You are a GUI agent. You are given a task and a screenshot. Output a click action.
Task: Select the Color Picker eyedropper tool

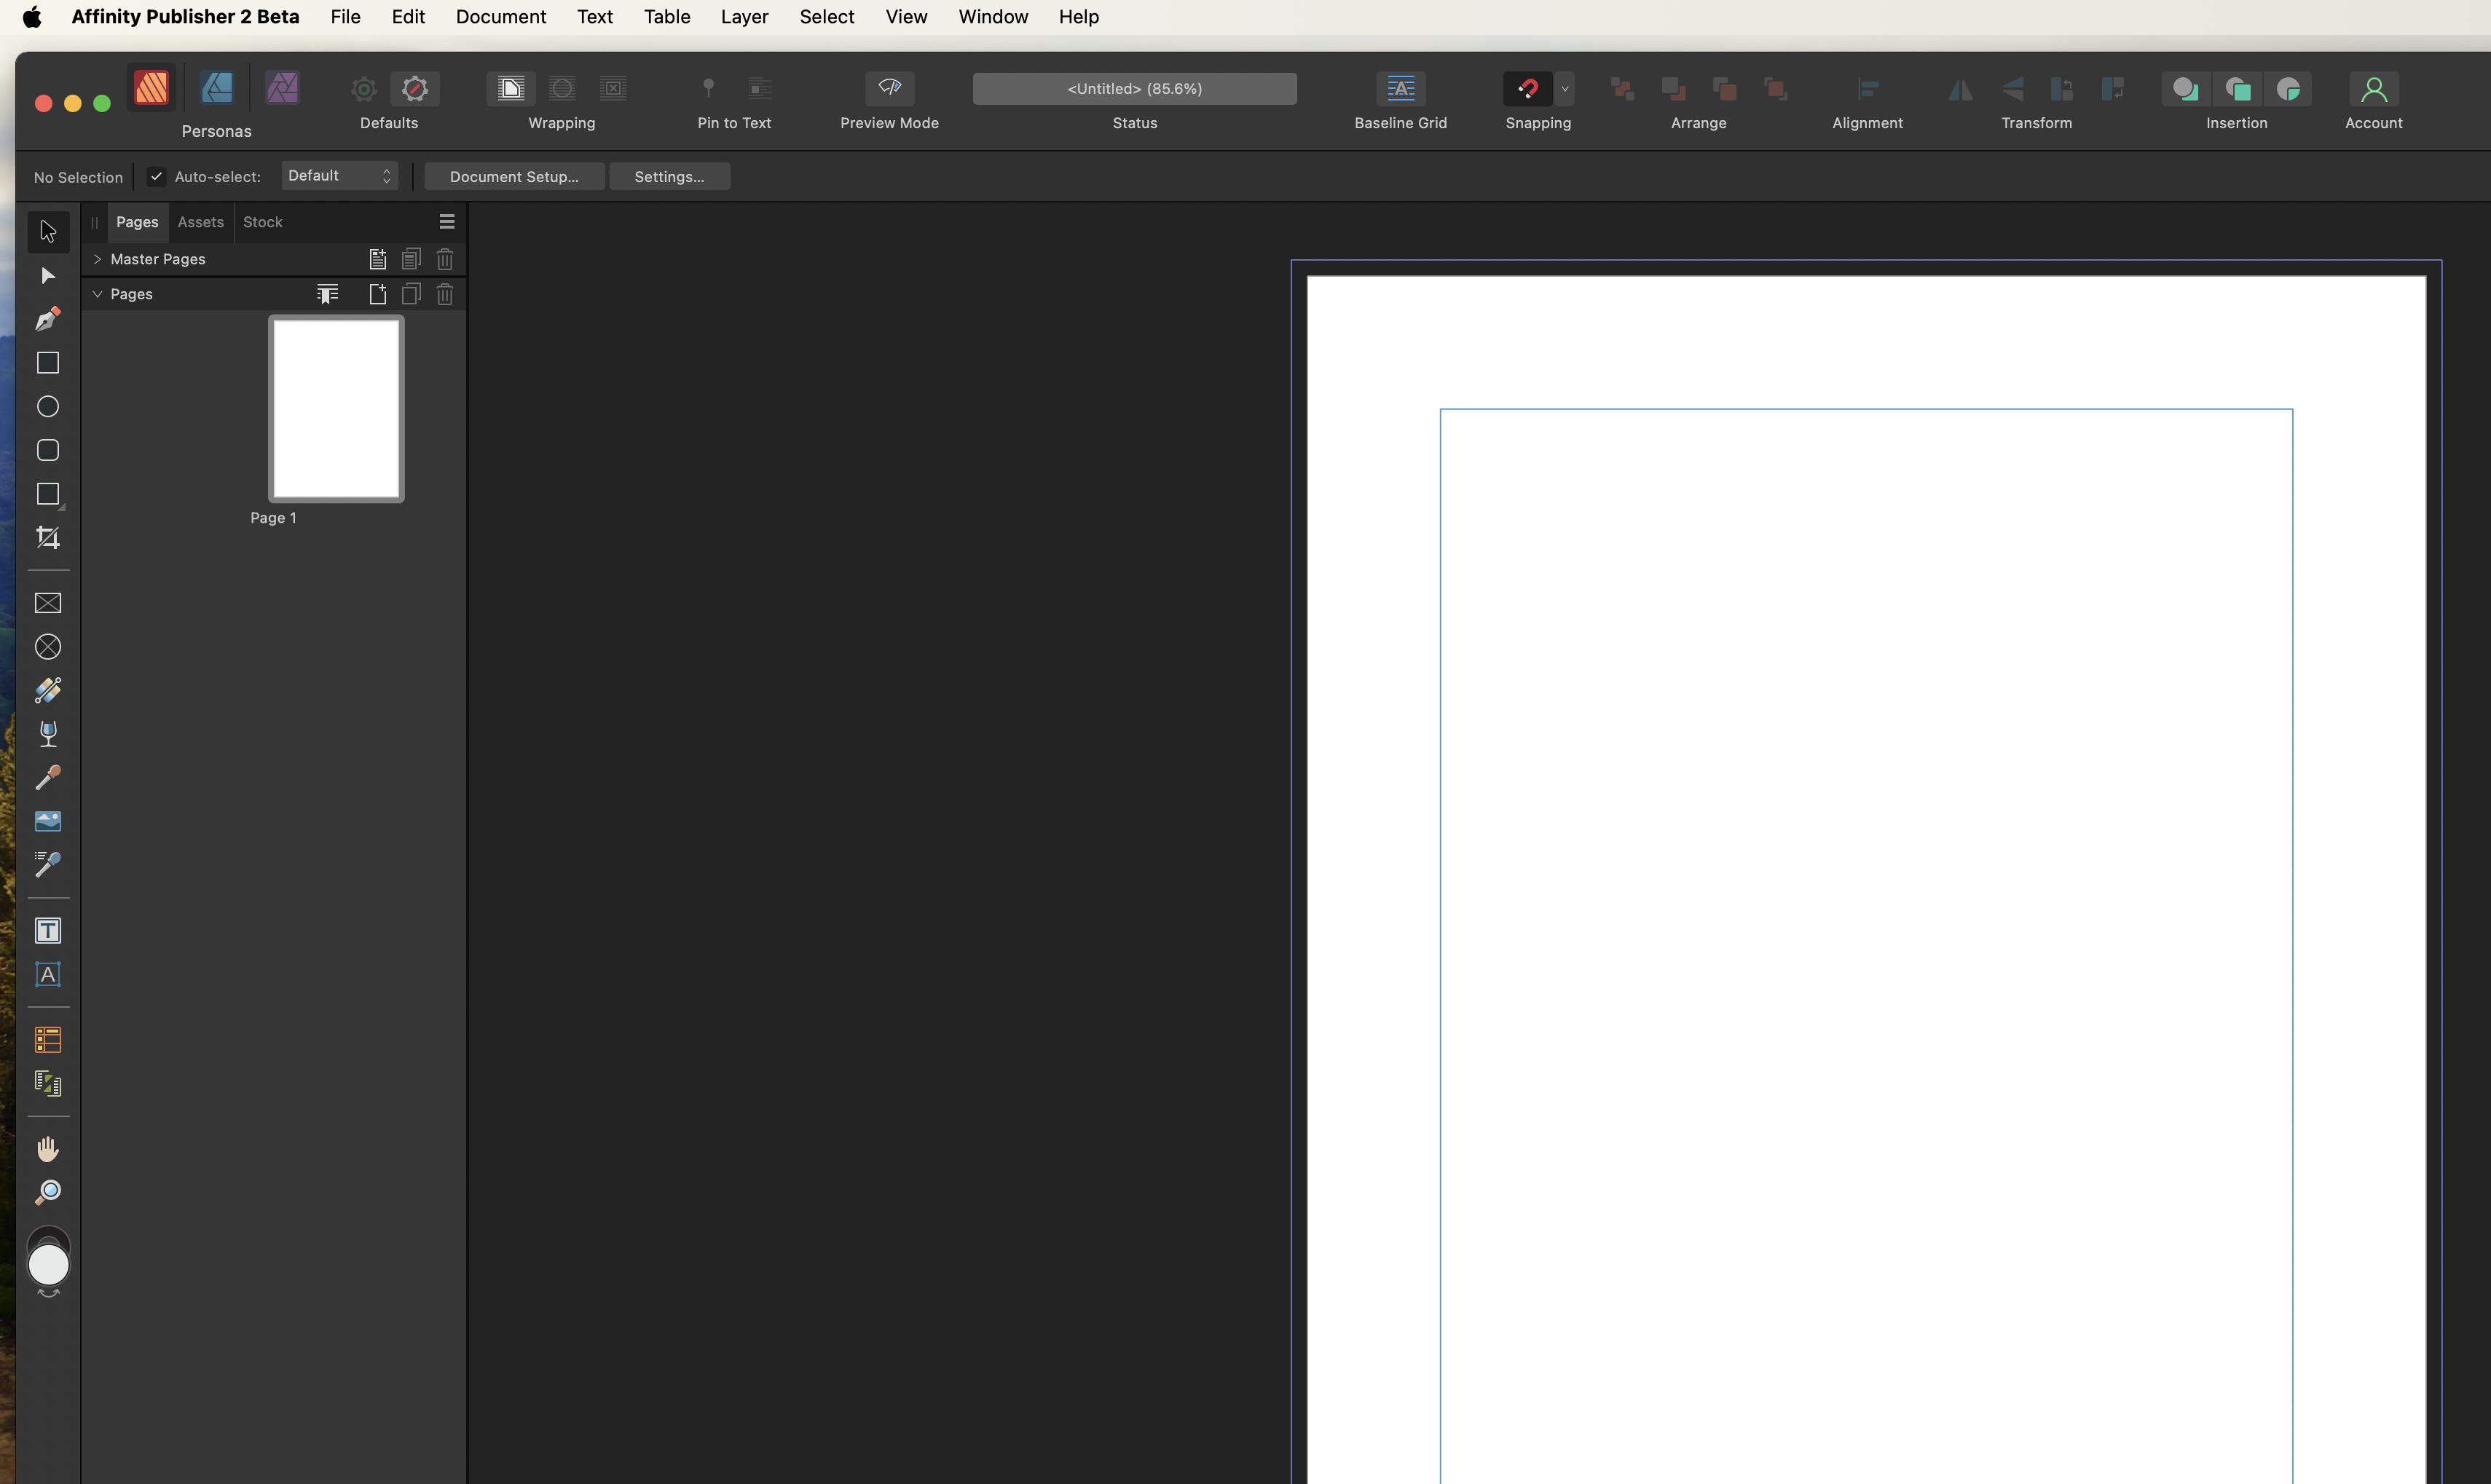[x=48, y=778]
